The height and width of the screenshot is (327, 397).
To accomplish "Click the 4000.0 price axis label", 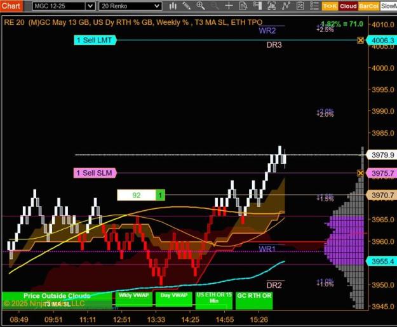I will point(383,68).
